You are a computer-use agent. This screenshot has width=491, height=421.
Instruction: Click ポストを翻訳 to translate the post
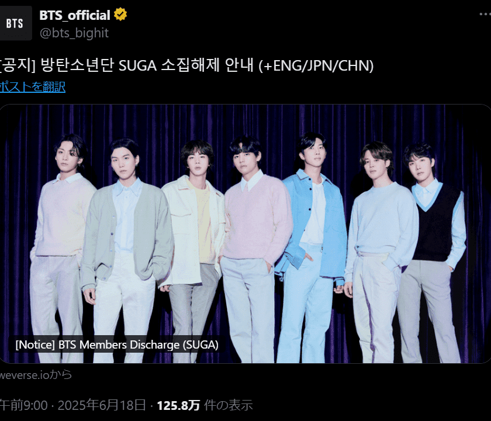pos(32,86)
